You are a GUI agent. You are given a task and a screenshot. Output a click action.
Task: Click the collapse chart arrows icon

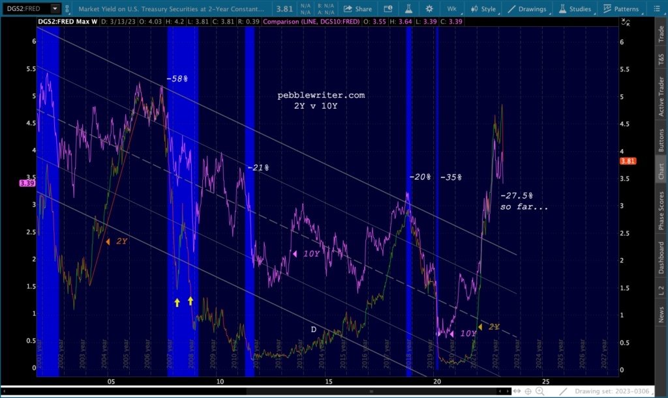click(626, 22)
